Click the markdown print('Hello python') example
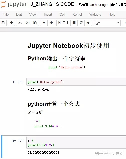This screenshot has height=159, width=126. click(x=67, y=67)
